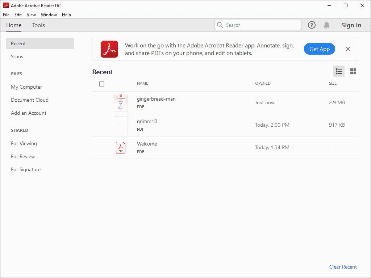Image resolution: width=371 pixels, height=278 pixels.
Task: Select Scans in the sidebar
Action: 17,56
